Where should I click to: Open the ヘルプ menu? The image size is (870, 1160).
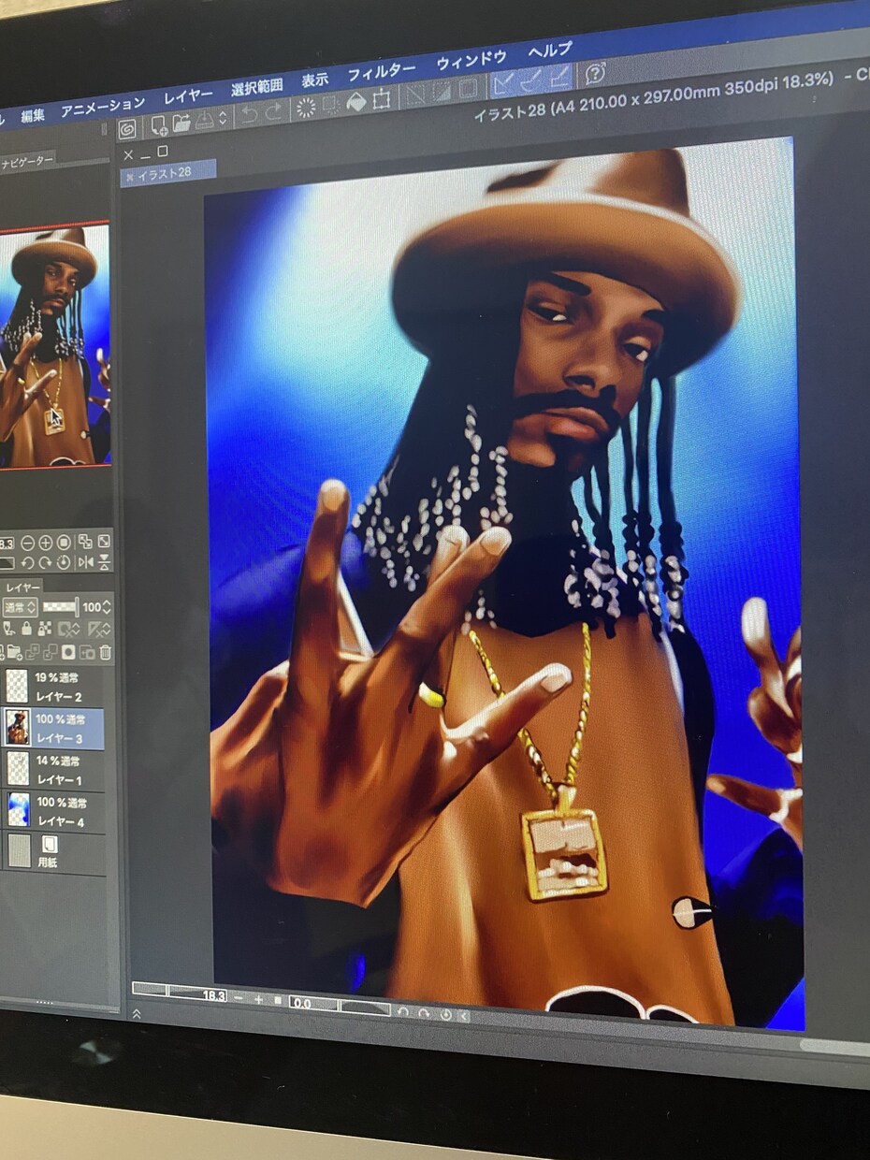549,51
